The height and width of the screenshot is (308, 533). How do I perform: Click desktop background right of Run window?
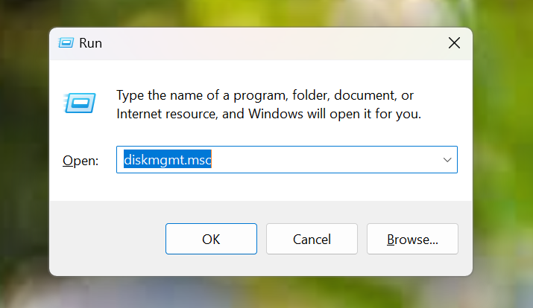pos(503,153)
